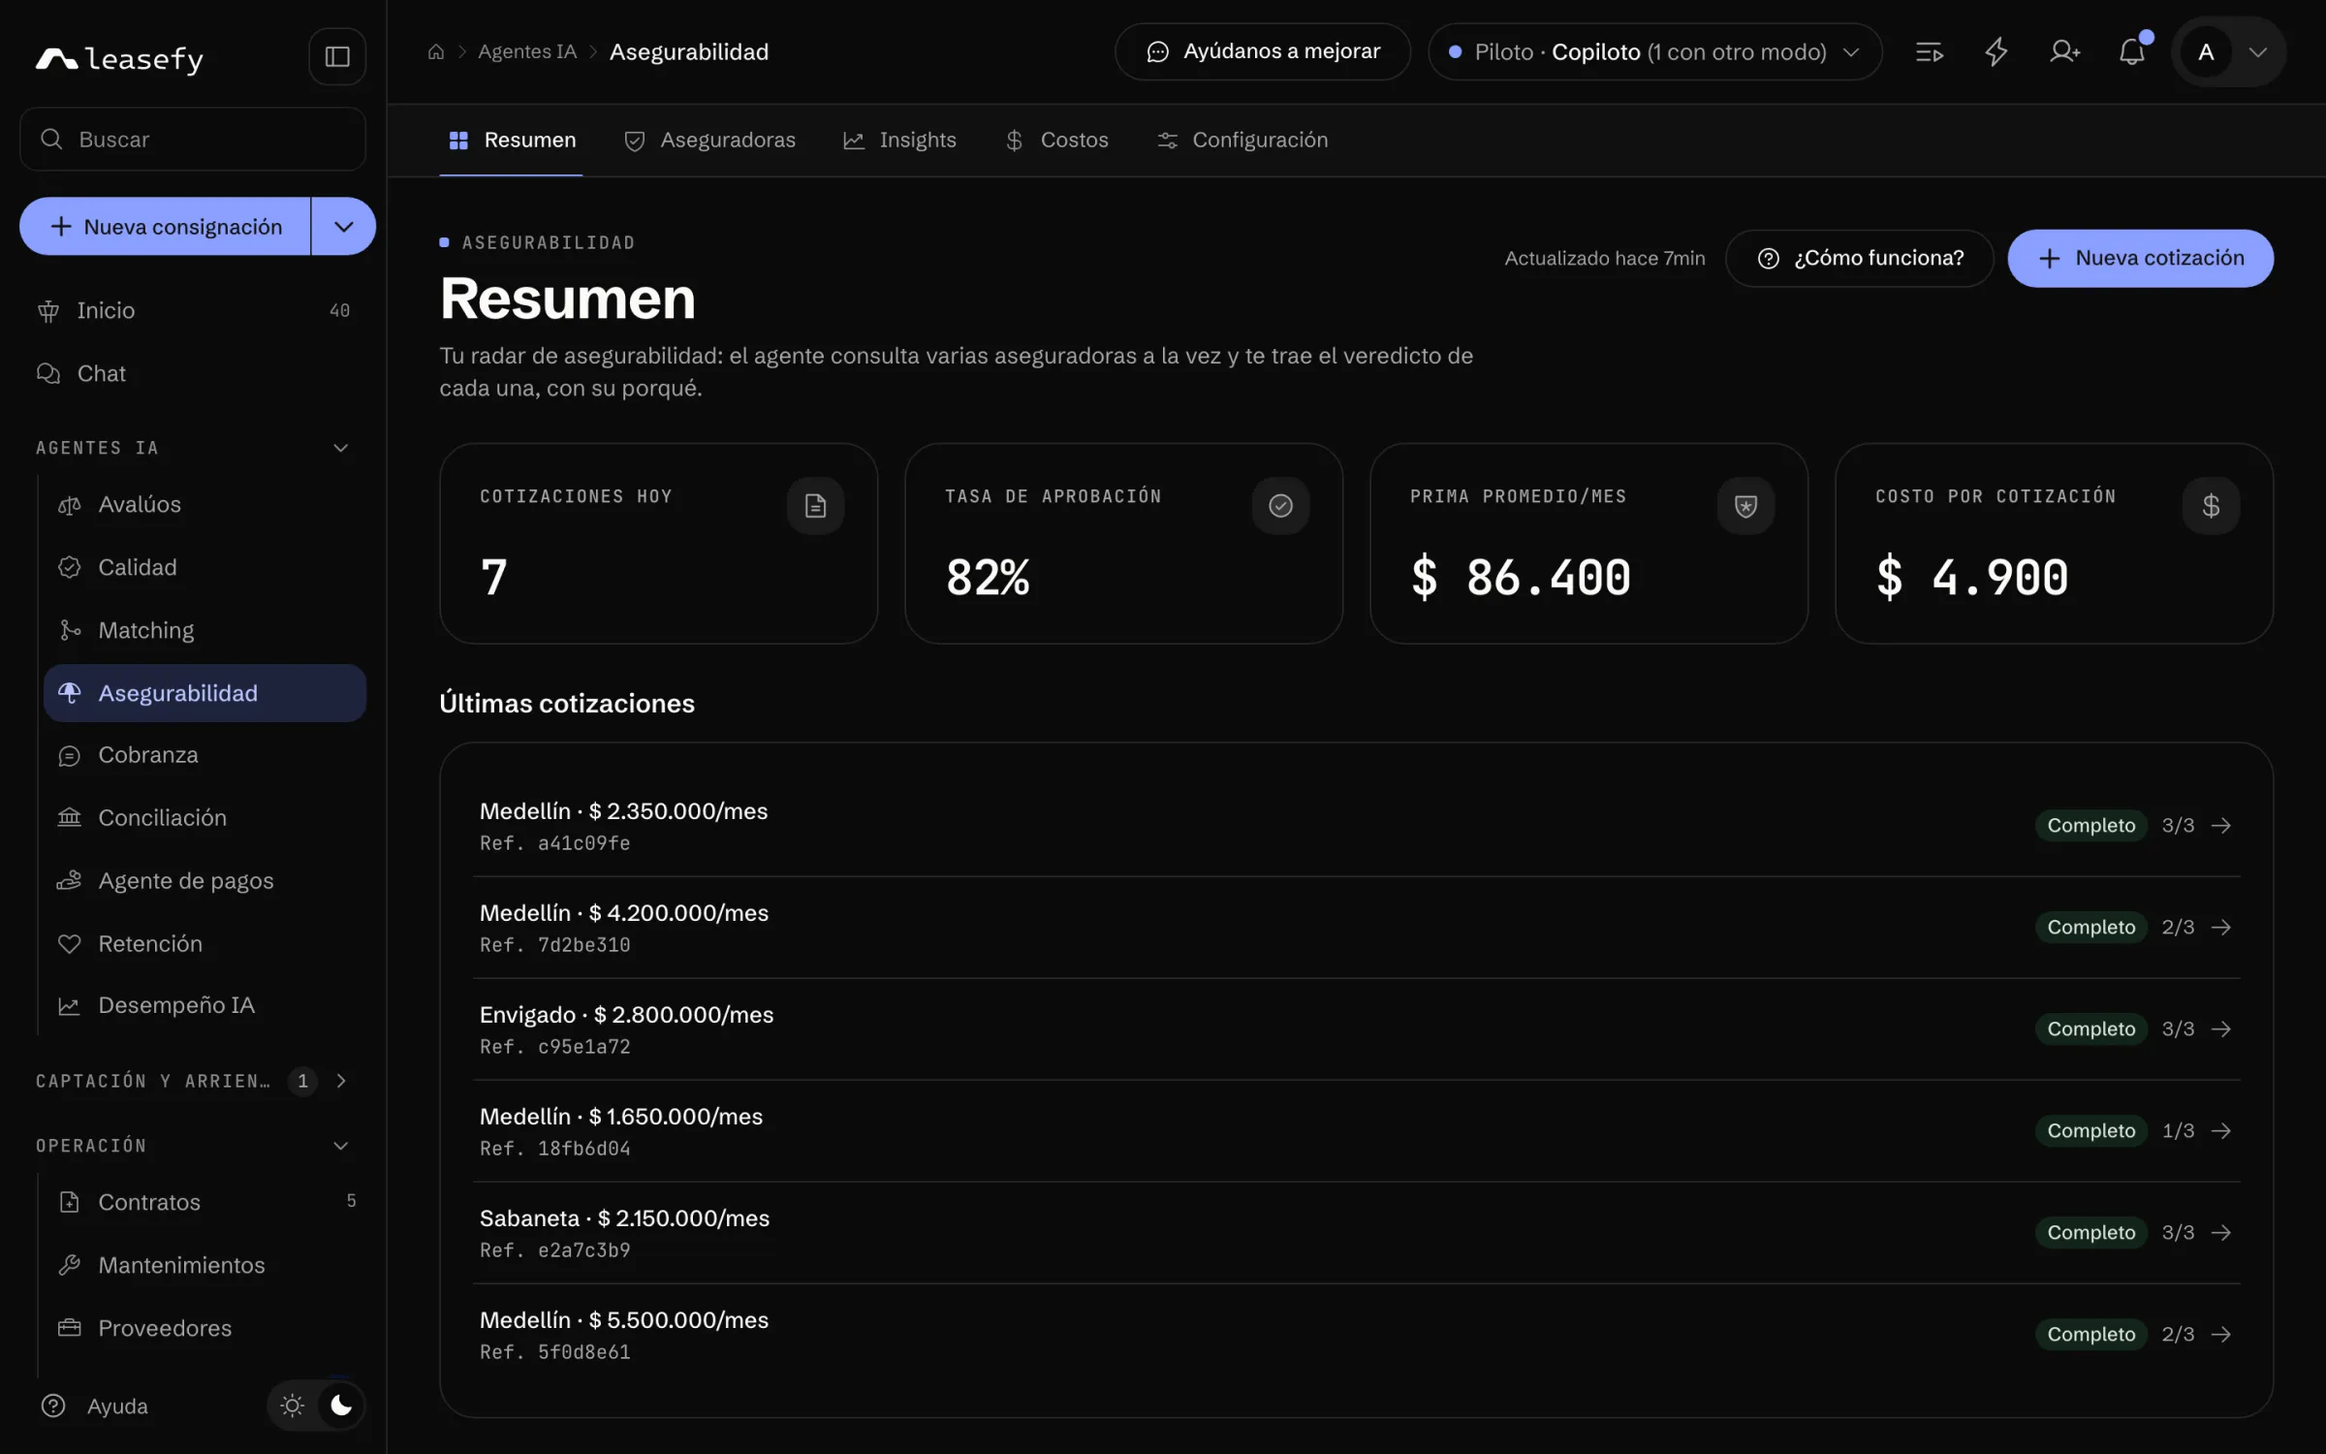Switch to light theme sun icon
Screen dimensions: 2326x1454
[292, 1406]
